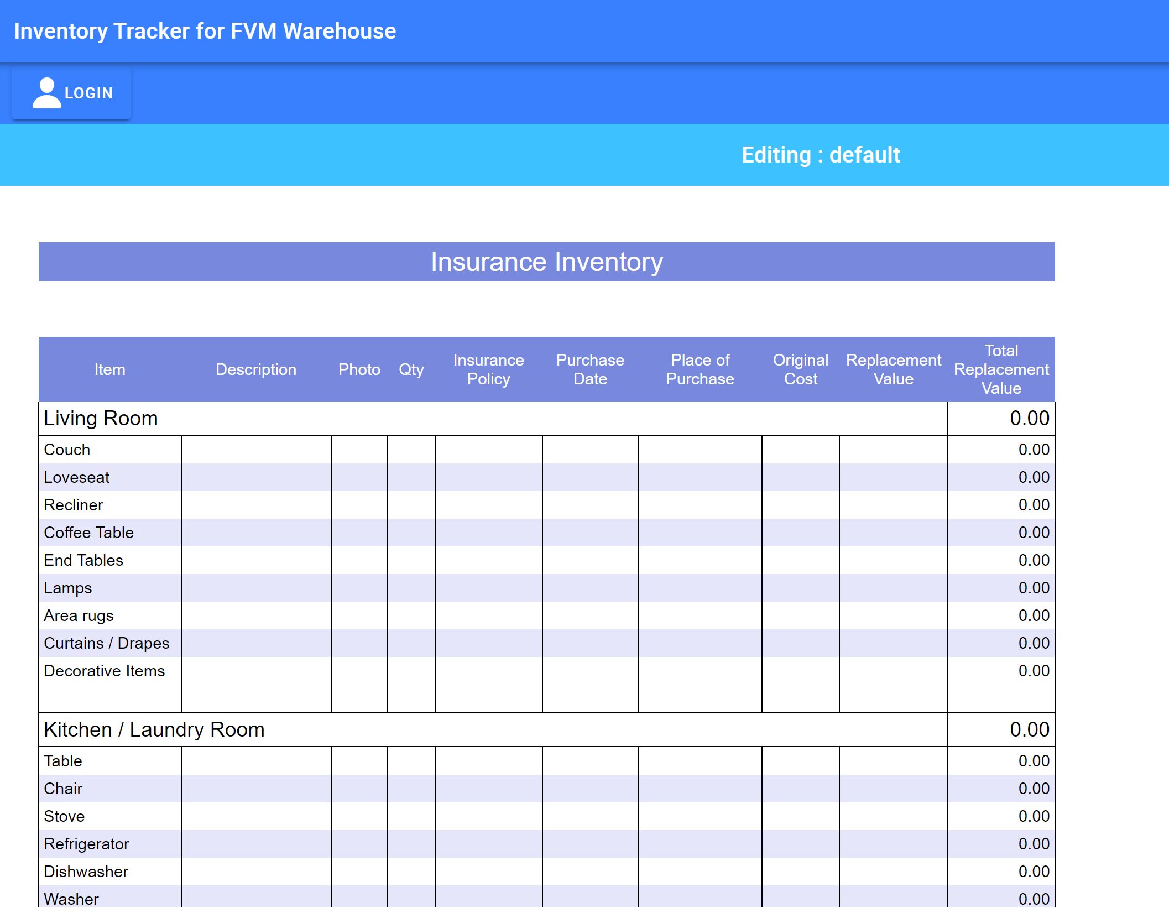This screenshot has width=1169, height=913.
Task: Select the Chair item cell
Action: (110, 789)
